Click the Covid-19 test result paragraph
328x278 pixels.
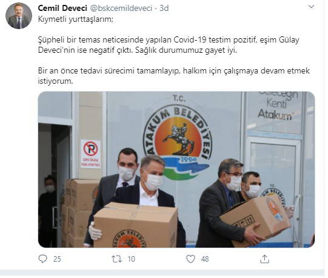pos(169,45)
